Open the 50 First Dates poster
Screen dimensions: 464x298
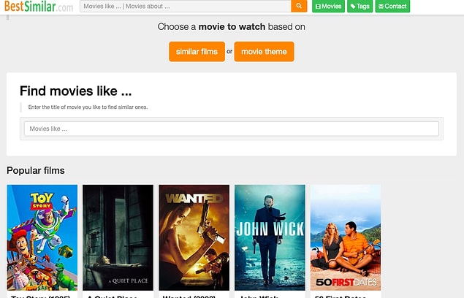[346, 237]
